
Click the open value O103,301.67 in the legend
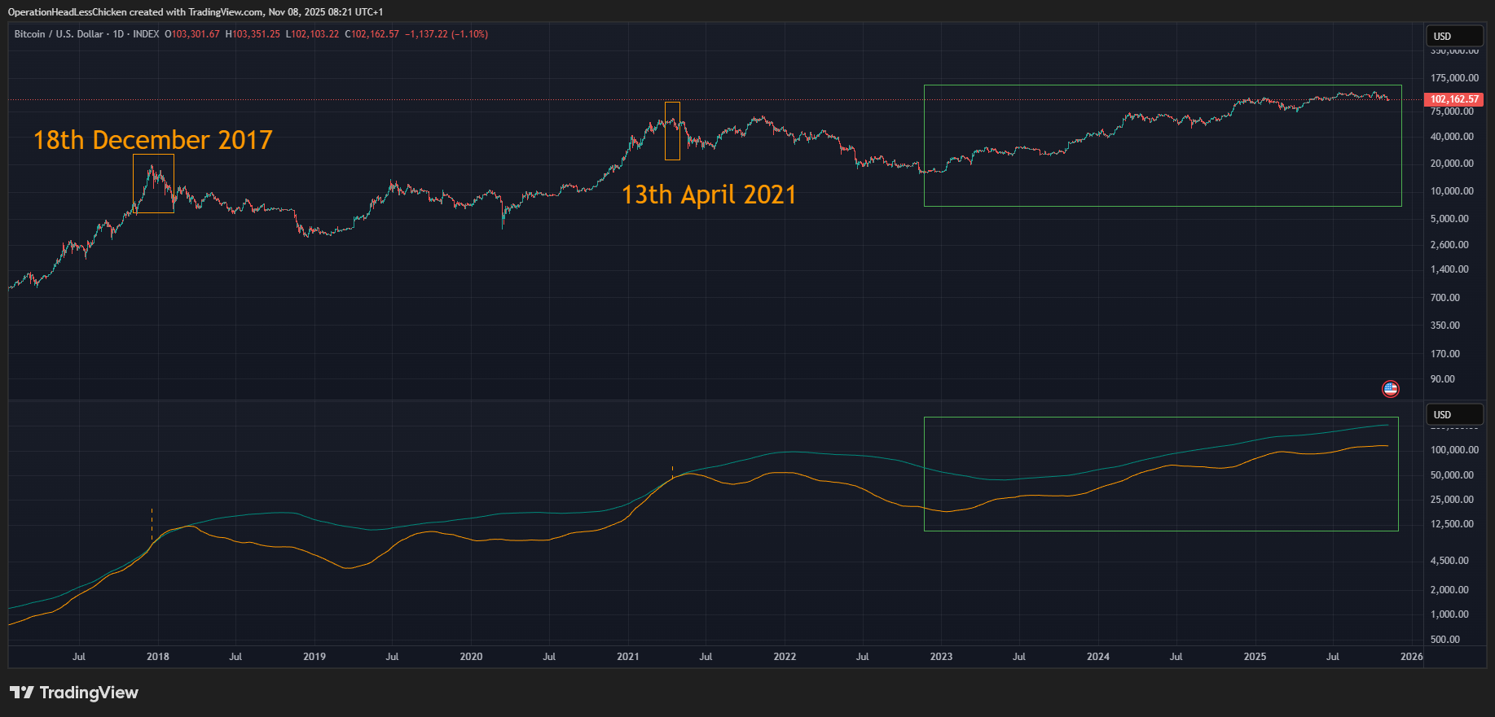click(192, 34)
